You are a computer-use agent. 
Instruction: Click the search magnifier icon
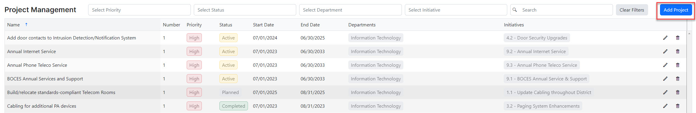tap(515, 10)
